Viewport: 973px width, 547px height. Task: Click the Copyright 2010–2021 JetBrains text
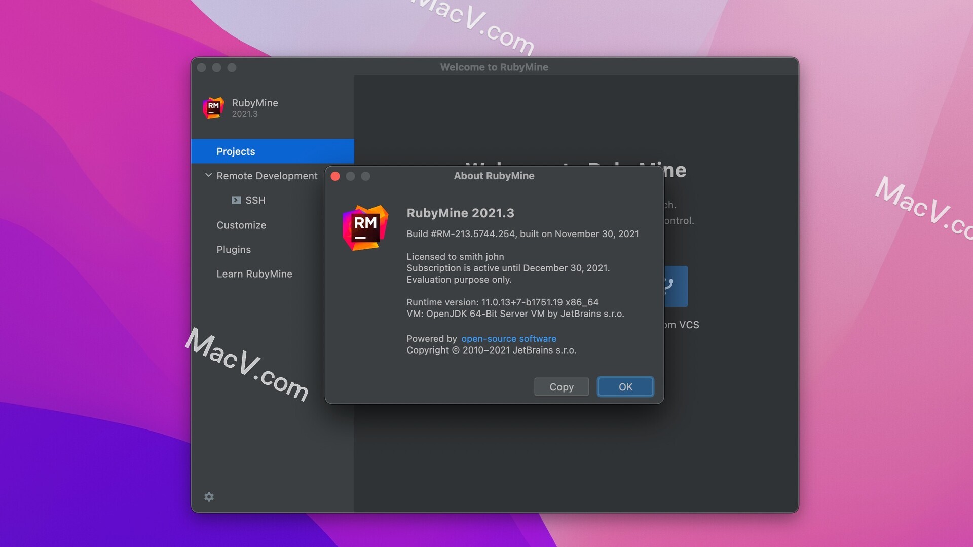[x=491, y=350]
